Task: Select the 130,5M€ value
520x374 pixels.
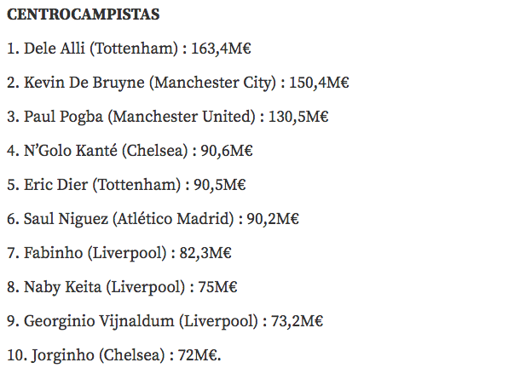Action: click(x=298, y=117)
